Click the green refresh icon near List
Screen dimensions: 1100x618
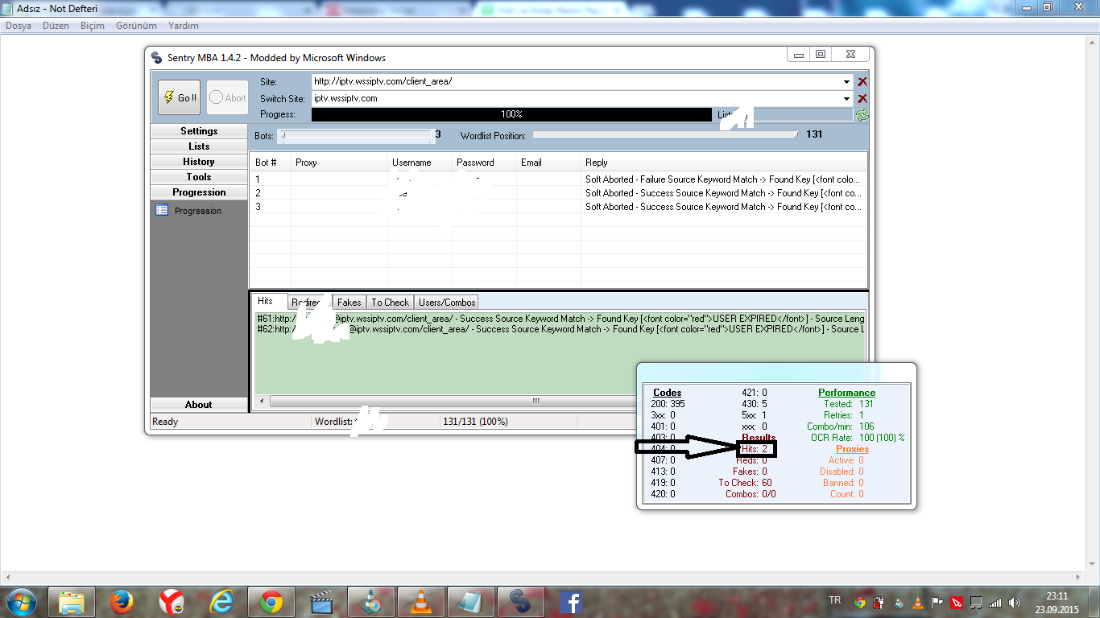[x=862, y=115]
